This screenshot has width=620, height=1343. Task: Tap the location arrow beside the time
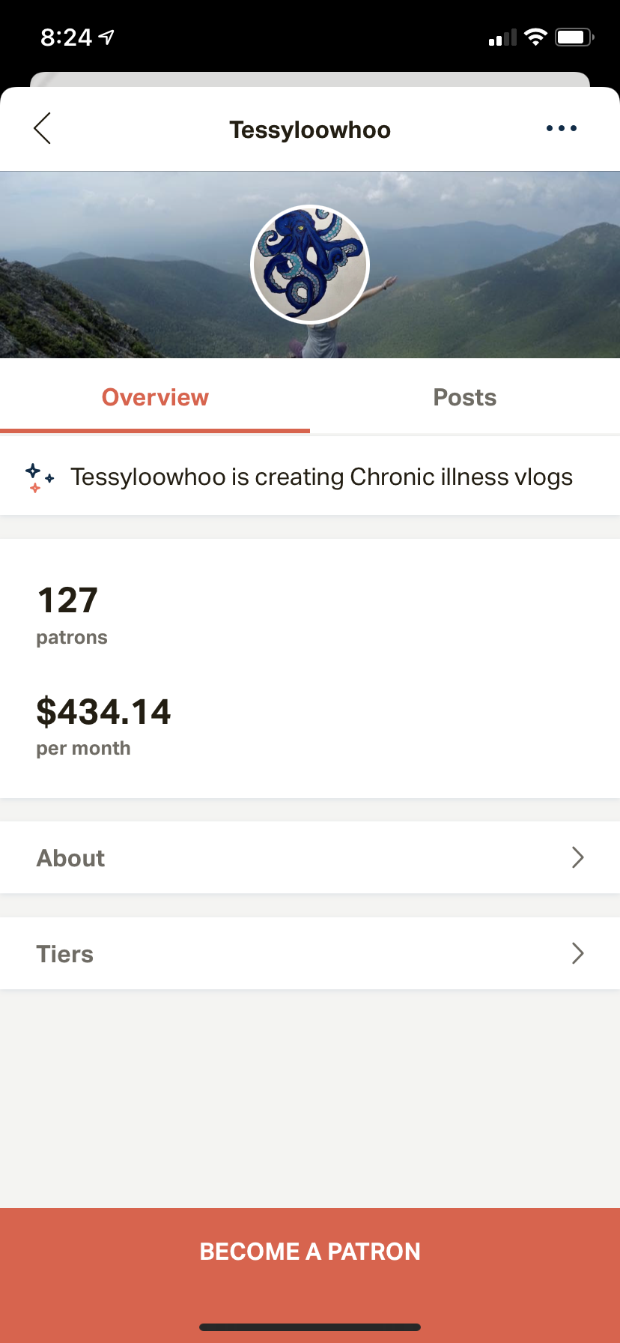pos(106,37)
